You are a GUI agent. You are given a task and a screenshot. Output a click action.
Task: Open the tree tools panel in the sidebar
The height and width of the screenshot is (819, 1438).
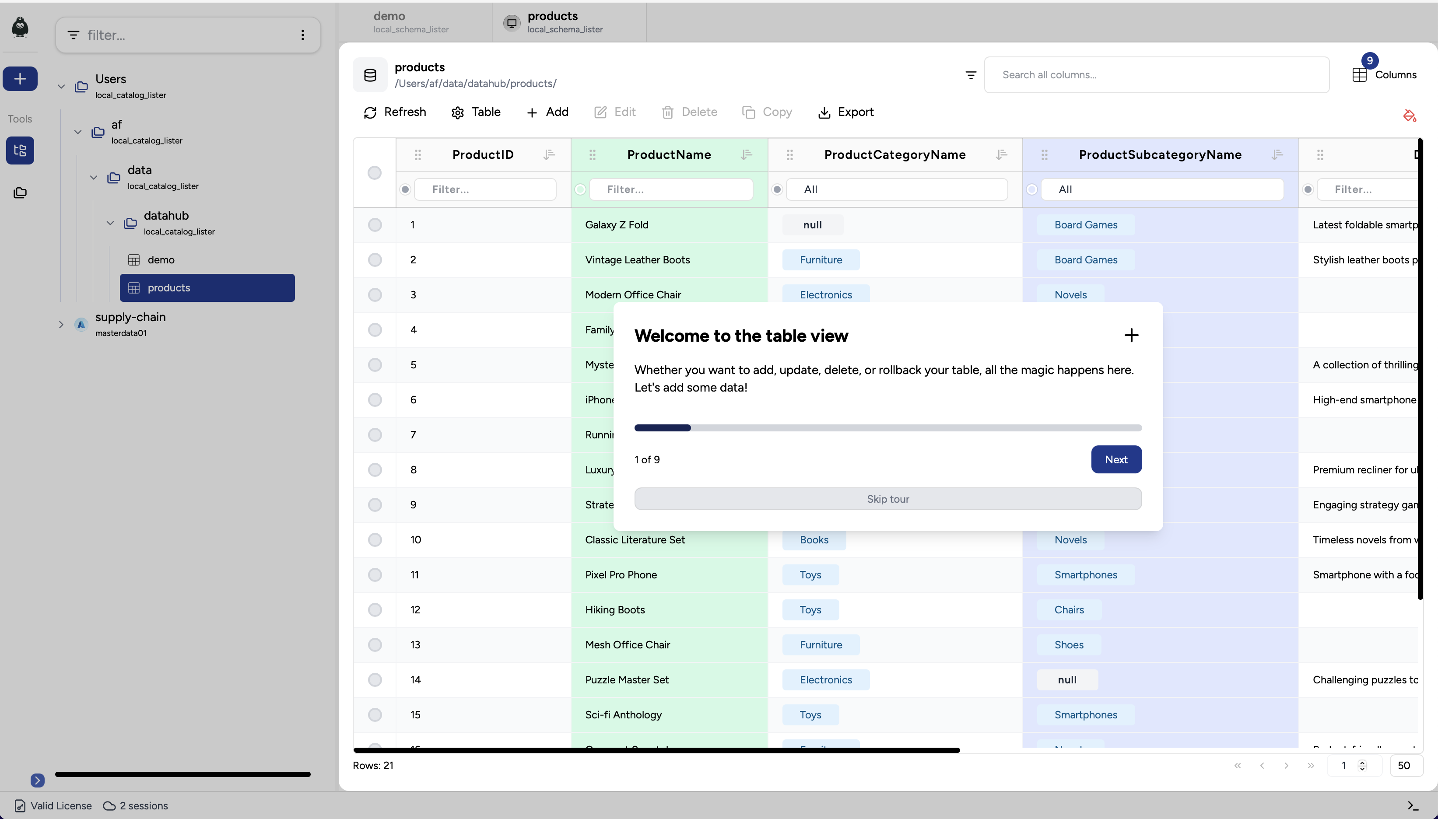[x=20, y=150]
